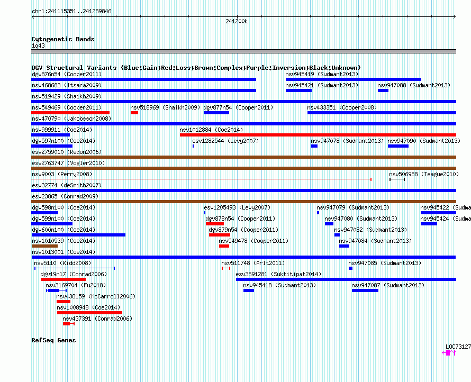Screen dimensions: 471x382
Task: Select the nsv468683 (Itsara2009) label
Action: point(67,85)
